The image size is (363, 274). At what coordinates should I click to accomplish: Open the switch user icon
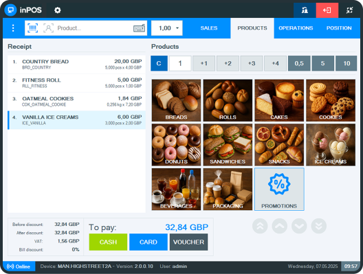click(305, 10)
